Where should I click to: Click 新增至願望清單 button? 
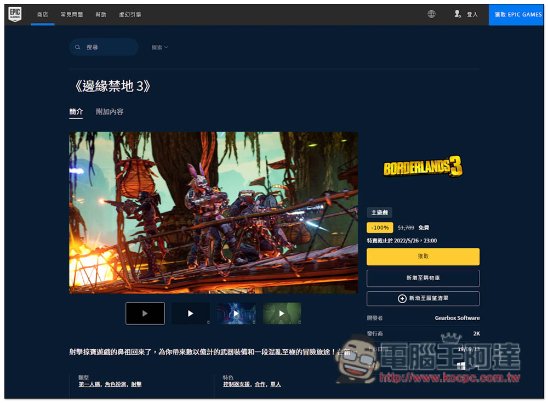(423, 298)
